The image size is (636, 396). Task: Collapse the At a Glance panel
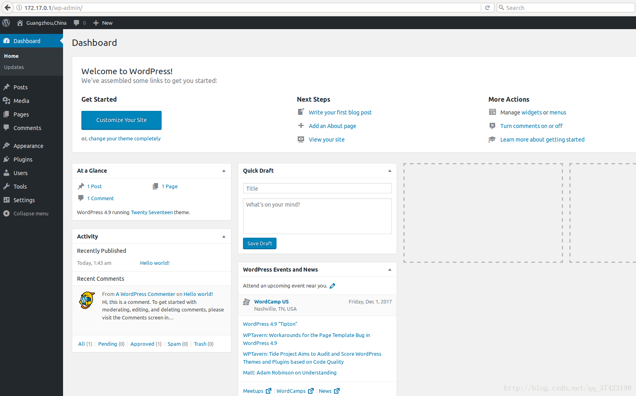[x=224, y=171]
